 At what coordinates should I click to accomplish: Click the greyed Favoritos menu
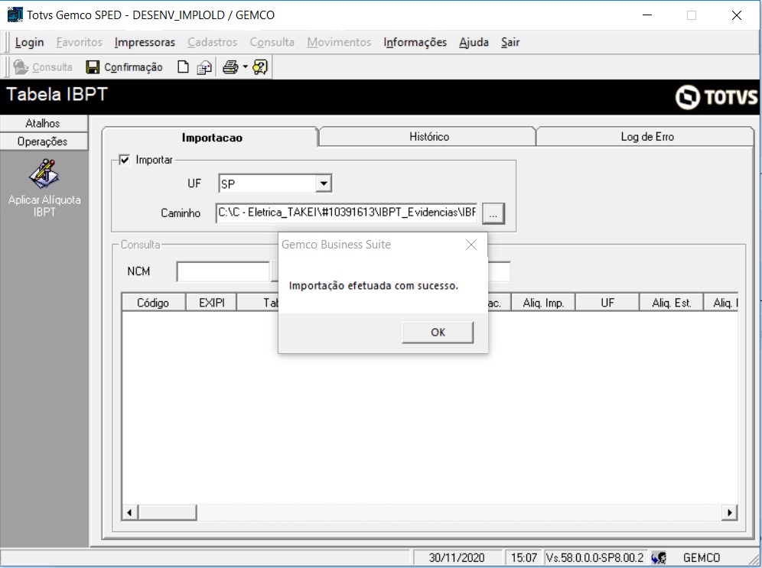point(80,42)
